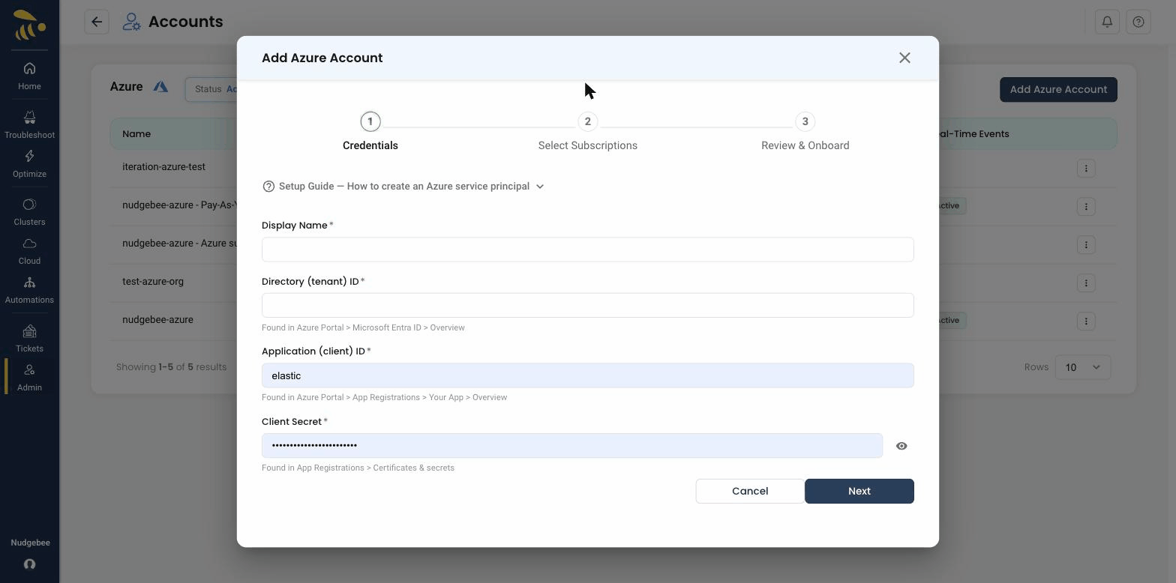Click the Name column header
This screenshot has width=1176, height=583.
(136, 134)
